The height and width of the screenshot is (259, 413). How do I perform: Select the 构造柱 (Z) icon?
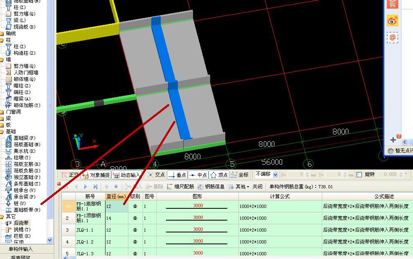click(x=9, y=53)
